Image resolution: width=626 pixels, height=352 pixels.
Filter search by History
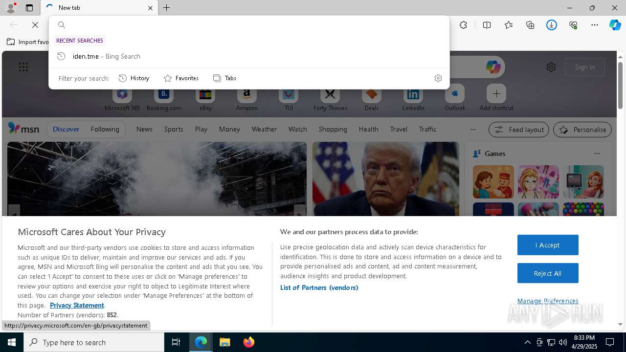(x=134, y=78)
